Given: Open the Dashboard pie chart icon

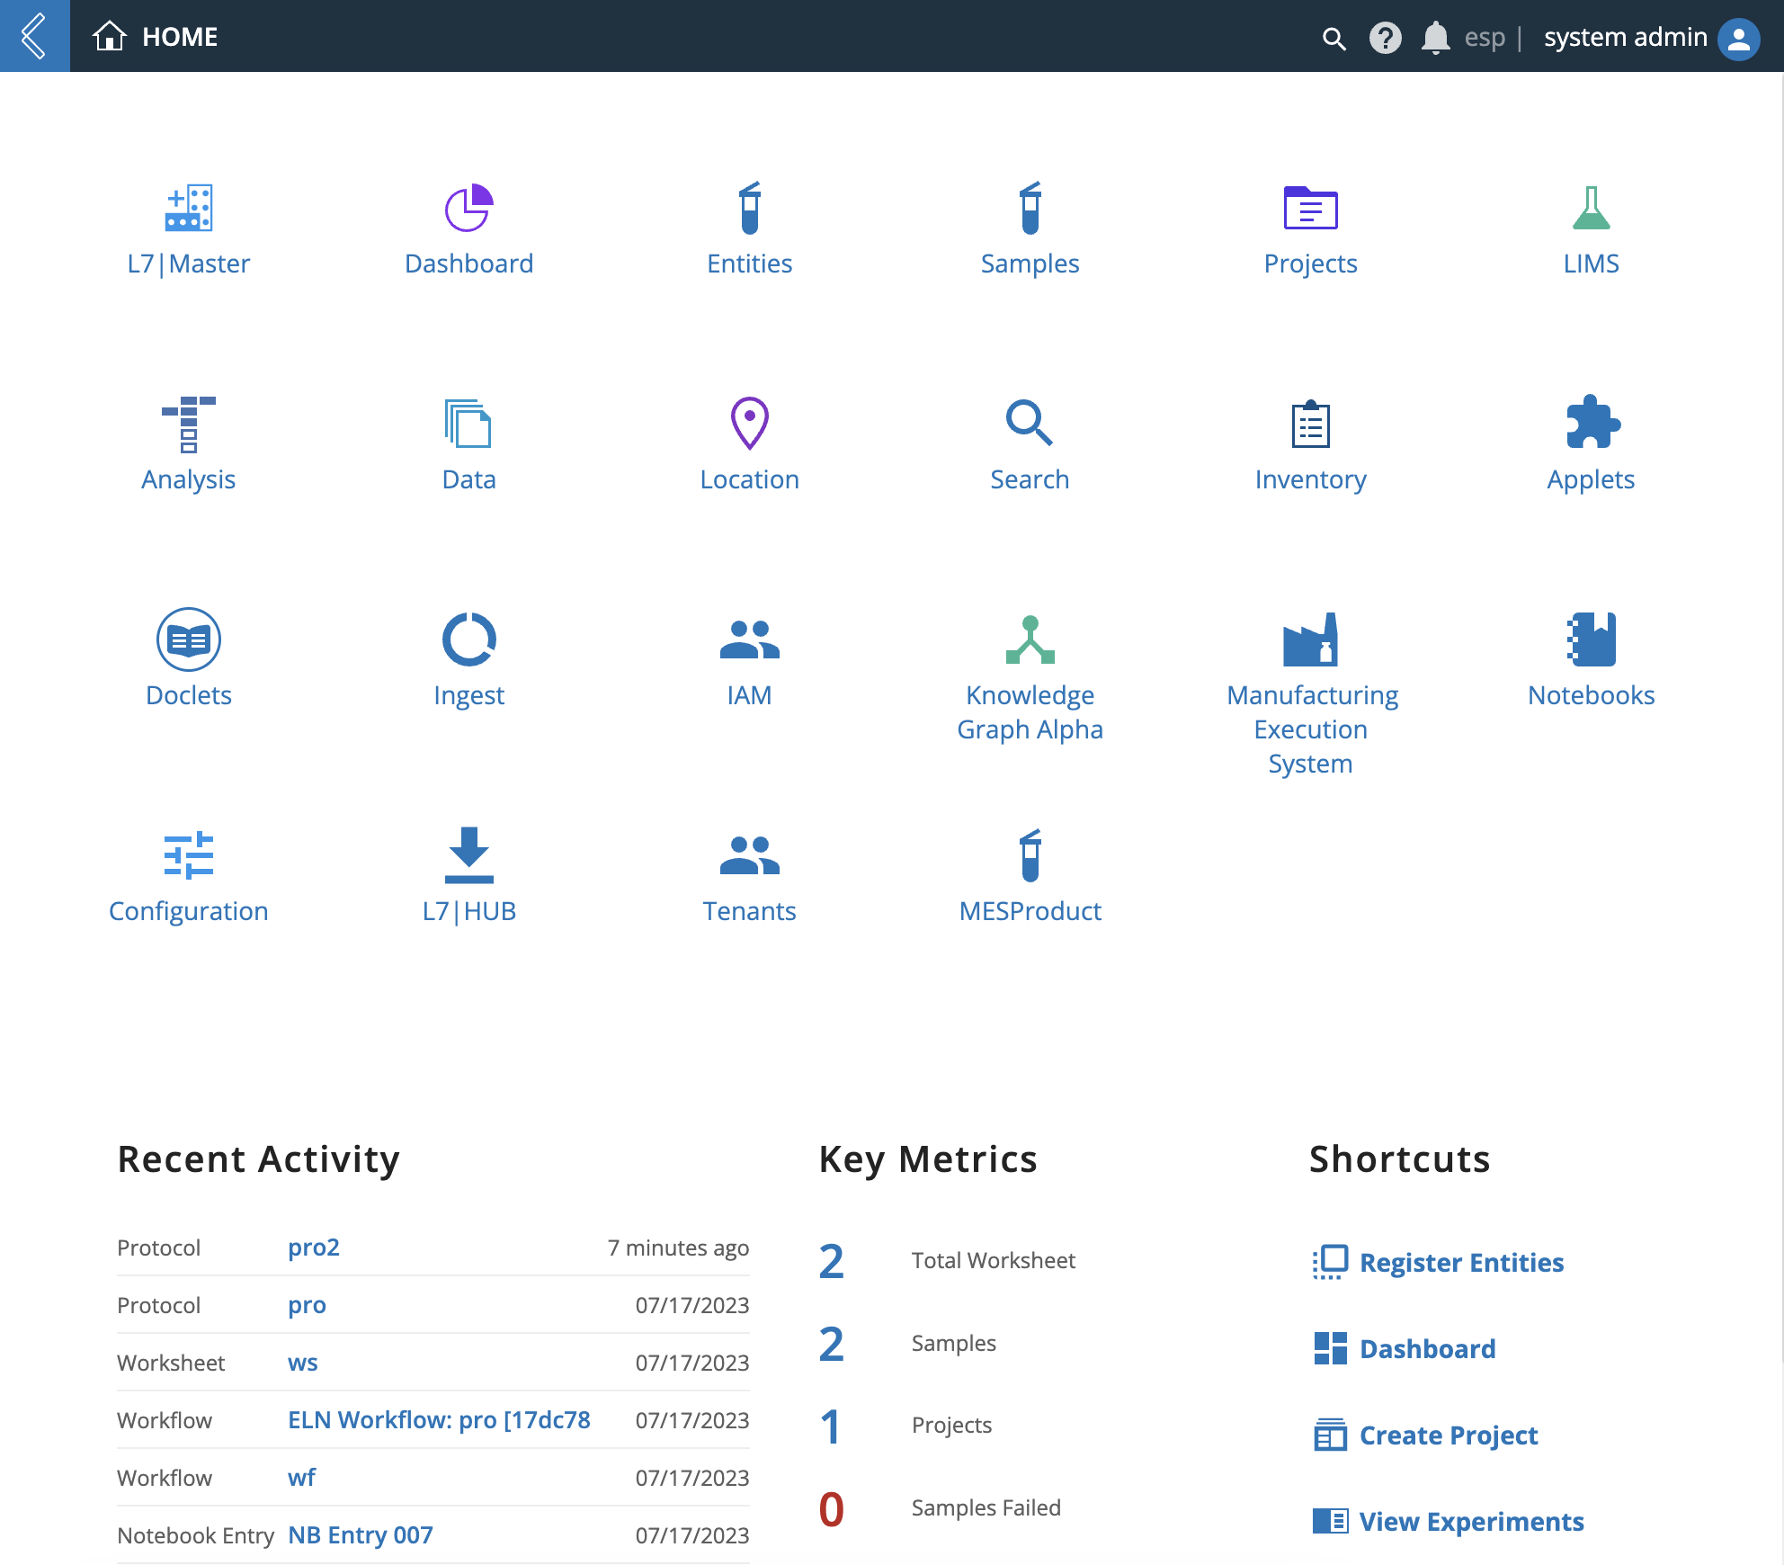Looking at the screenshot, I should pyautogui.click(x=469, y=208).
